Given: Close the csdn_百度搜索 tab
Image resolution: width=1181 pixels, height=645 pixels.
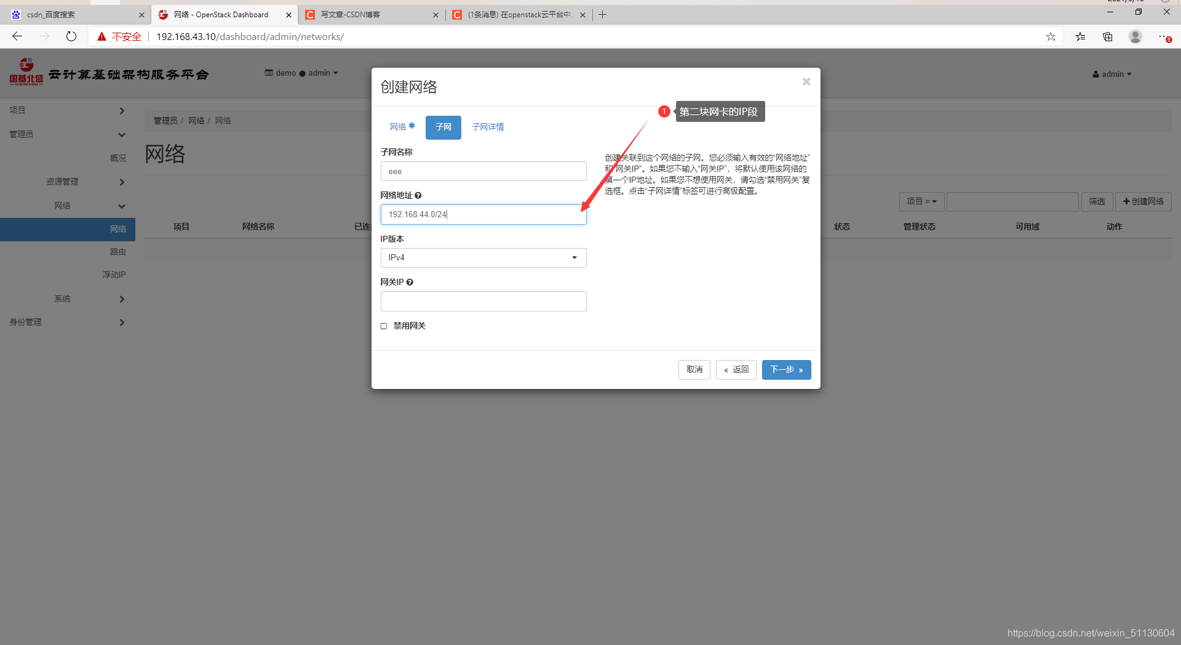Looking at the screenshot, I should (x=141, y=15).
